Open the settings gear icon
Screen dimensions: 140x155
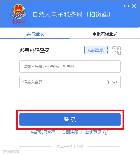126,6
